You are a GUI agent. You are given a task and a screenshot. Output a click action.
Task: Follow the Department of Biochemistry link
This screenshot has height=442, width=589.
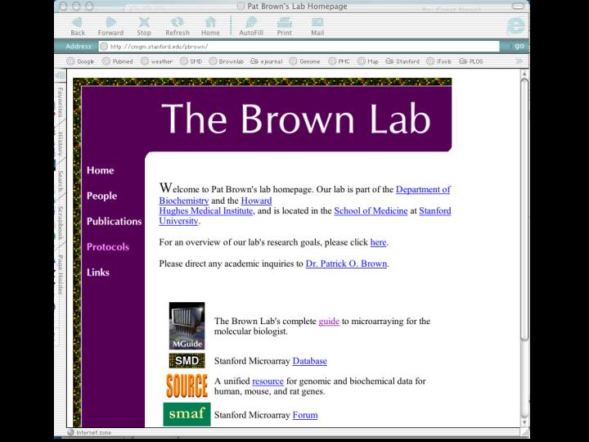tap(423, 189)
